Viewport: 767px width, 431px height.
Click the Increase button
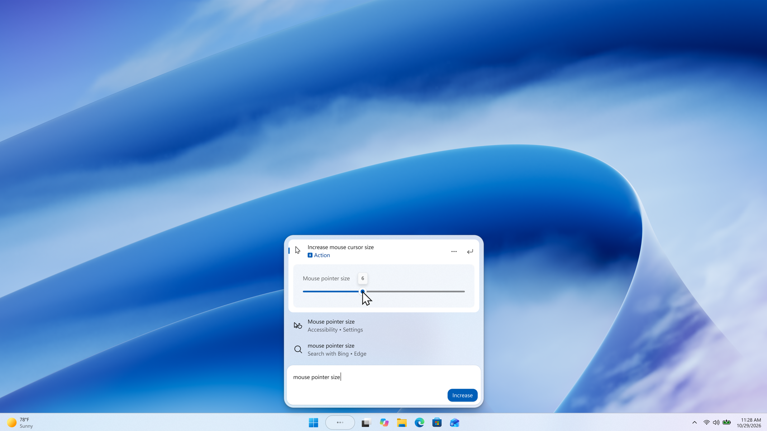[x=462, y=395]
